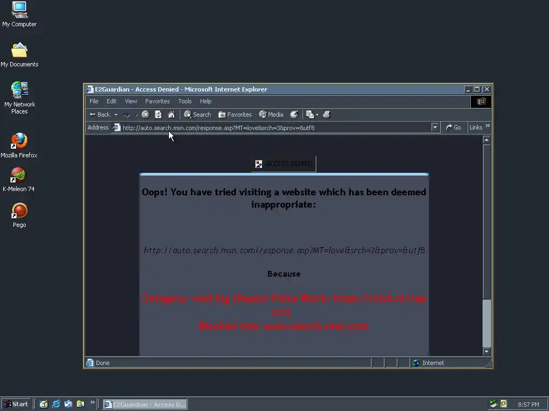Click the Because heading text
549x411 pixels.
tap(284, 274)
